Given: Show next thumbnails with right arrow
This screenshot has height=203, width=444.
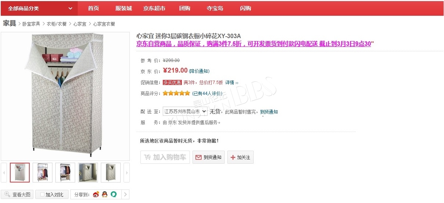Looking at the screenshot, I should point(126,173).
